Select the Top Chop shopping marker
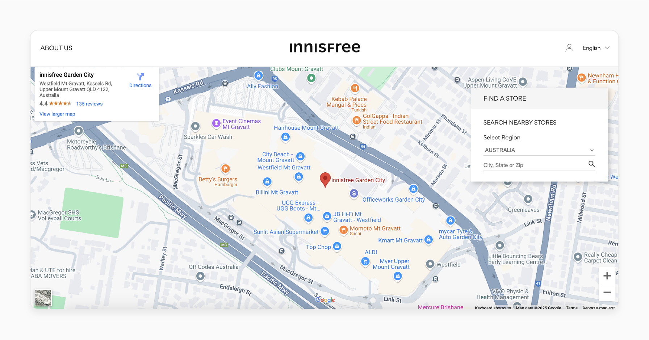Screen dimensions: 649x340 click(x=337, y=247)
